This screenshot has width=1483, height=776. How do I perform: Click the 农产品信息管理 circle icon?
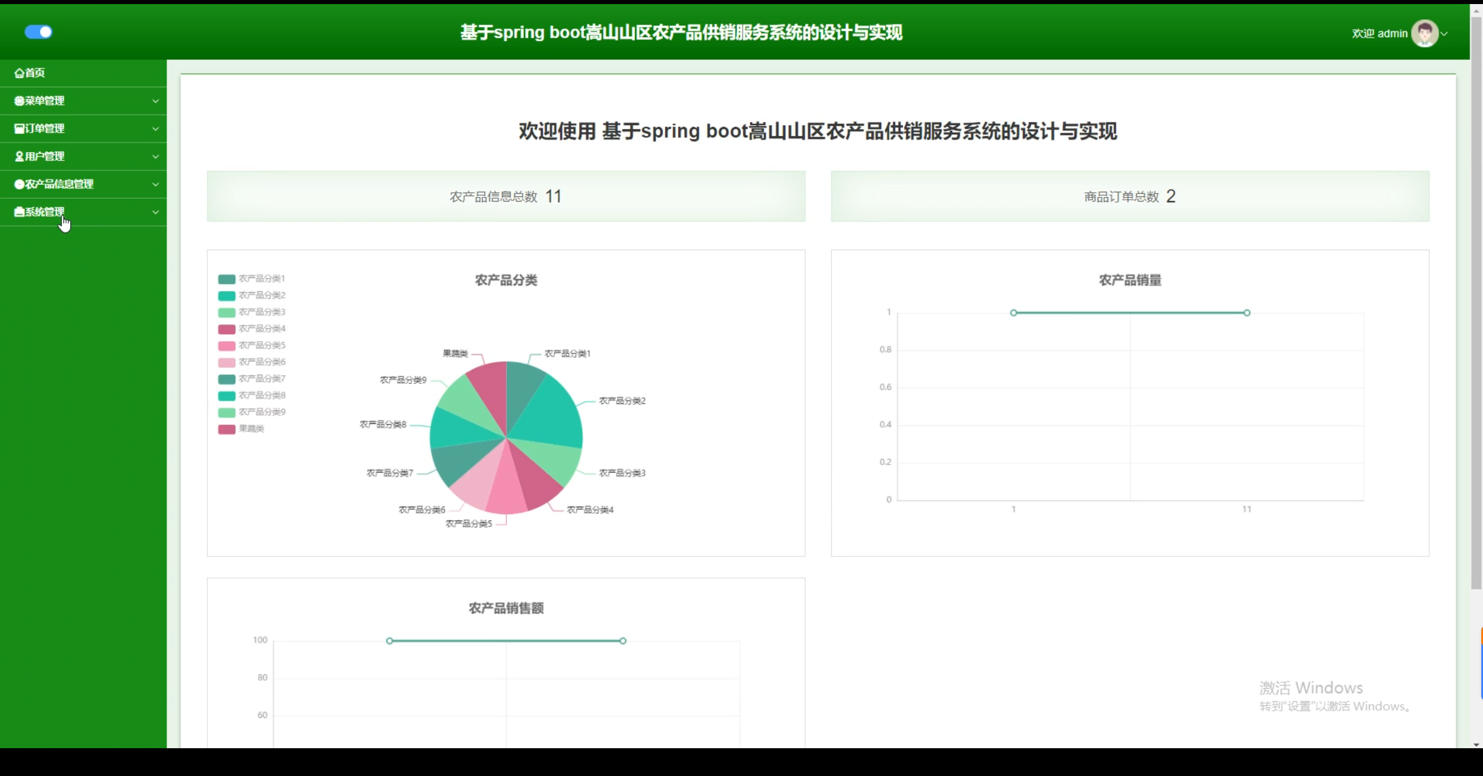[x=19, y=184]
